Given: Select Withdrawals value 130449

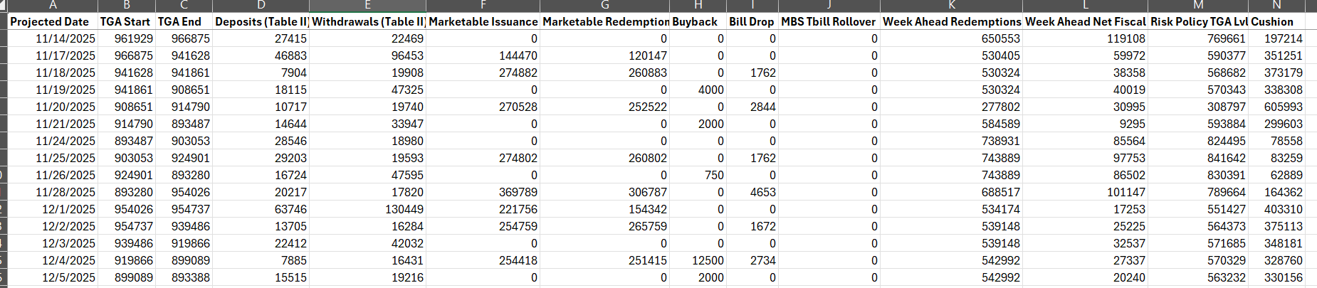Looking at the screenshot, I should pos(367,209).
